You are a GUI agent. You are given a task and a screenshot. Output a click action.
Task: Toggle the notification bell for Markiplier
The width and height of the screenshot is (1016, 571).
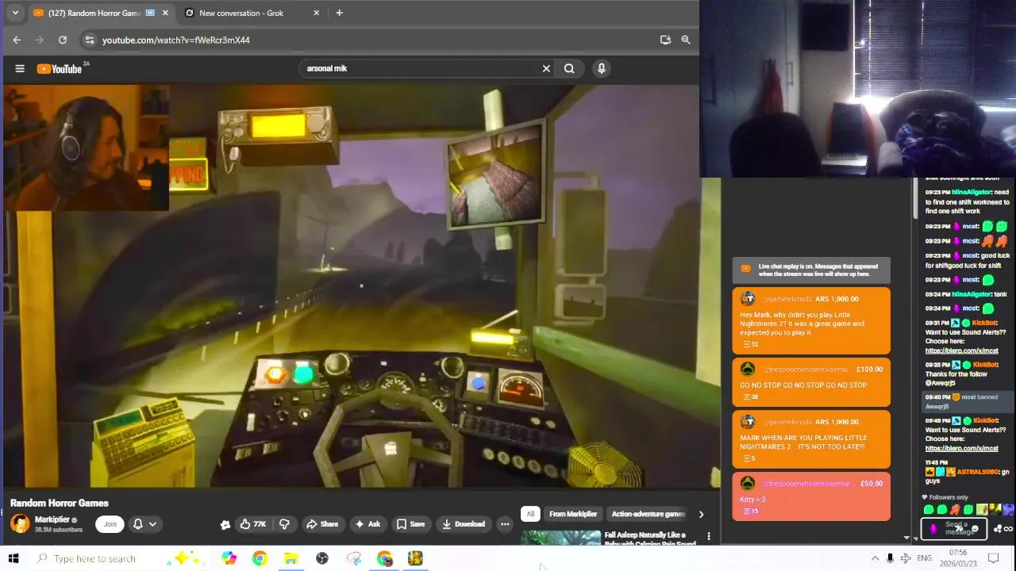click(x=137, y=524)
